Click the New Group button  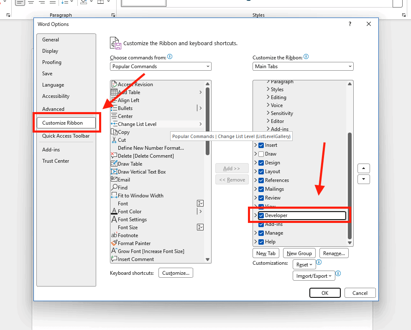click(299, 253)
